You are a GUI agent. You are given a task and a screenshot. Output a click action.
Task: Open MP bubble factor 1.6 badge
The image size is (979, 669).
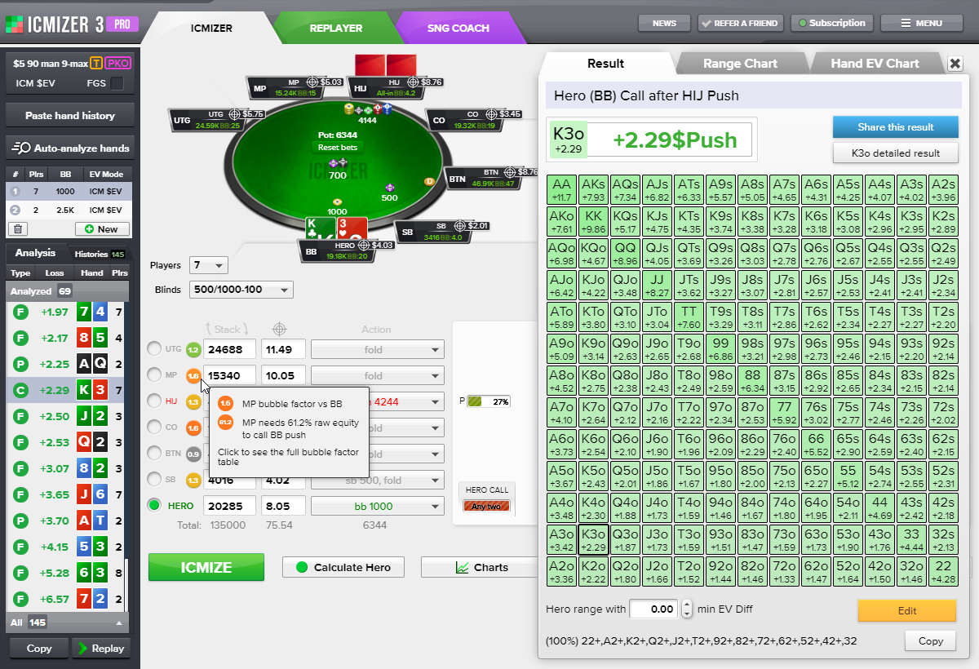[193, 375]
